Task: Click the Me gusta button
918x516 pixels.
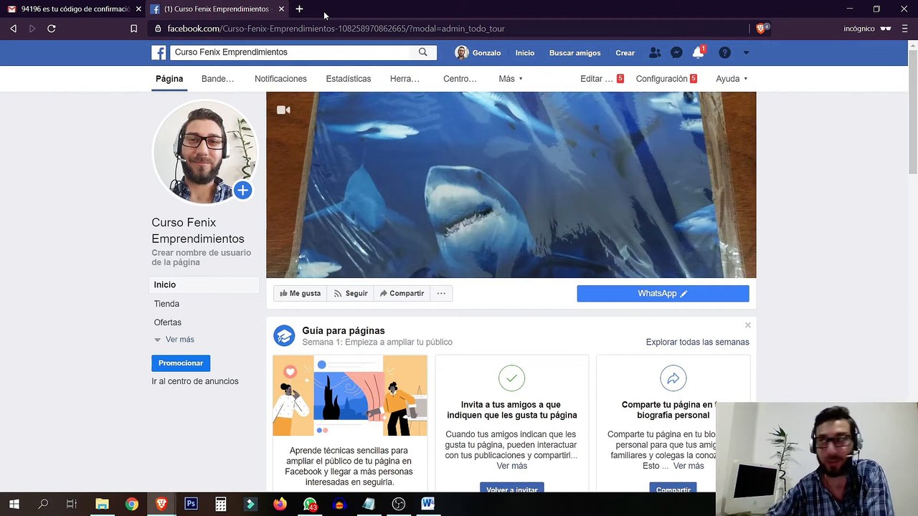Action: [301, 293]
